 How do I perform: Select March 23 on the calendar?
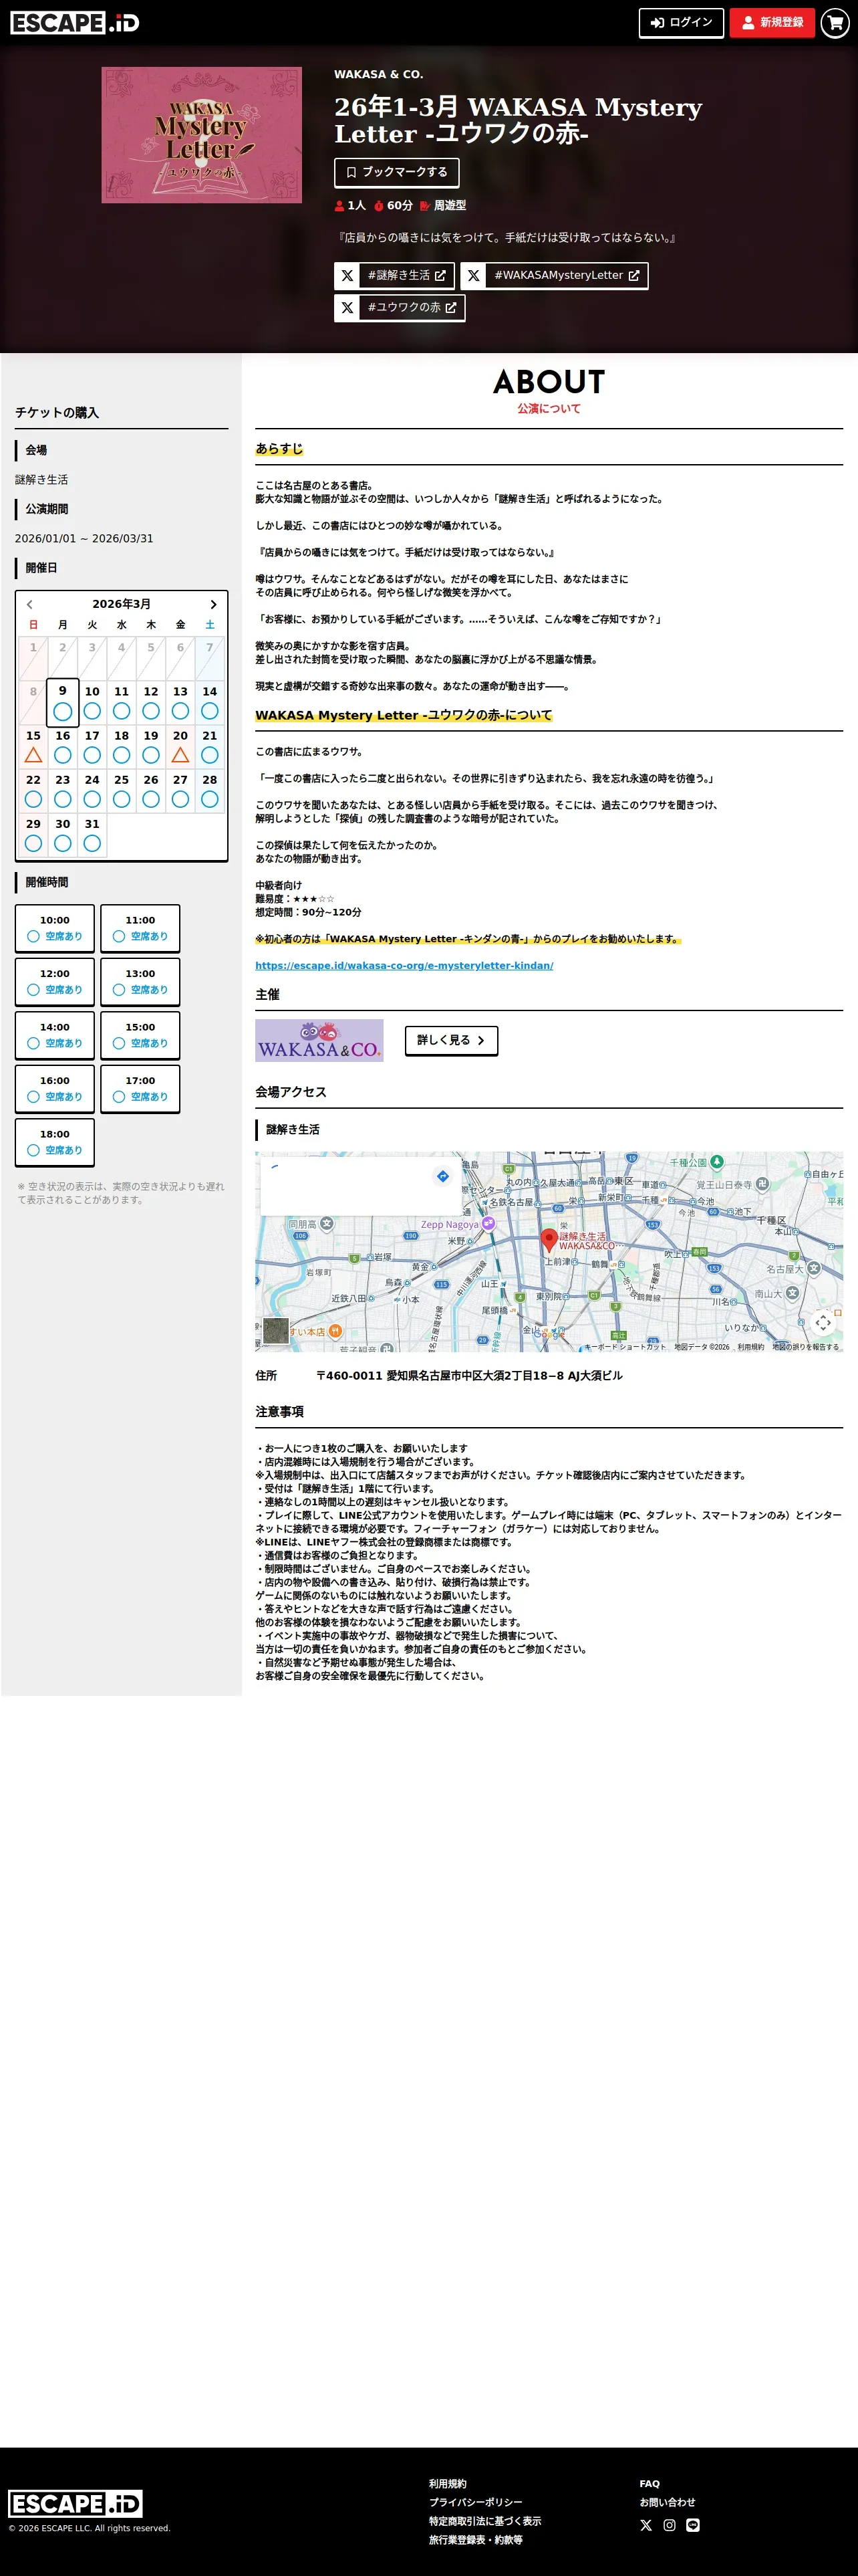[63, 791]
